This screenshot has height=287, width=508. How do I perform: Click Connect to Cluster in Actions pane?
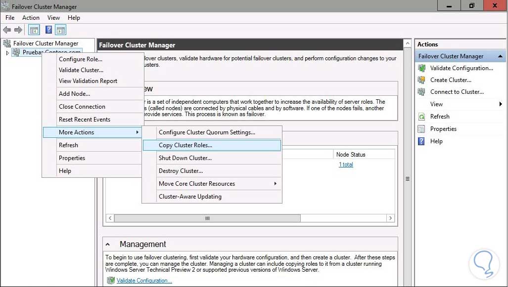pos(457,92)
